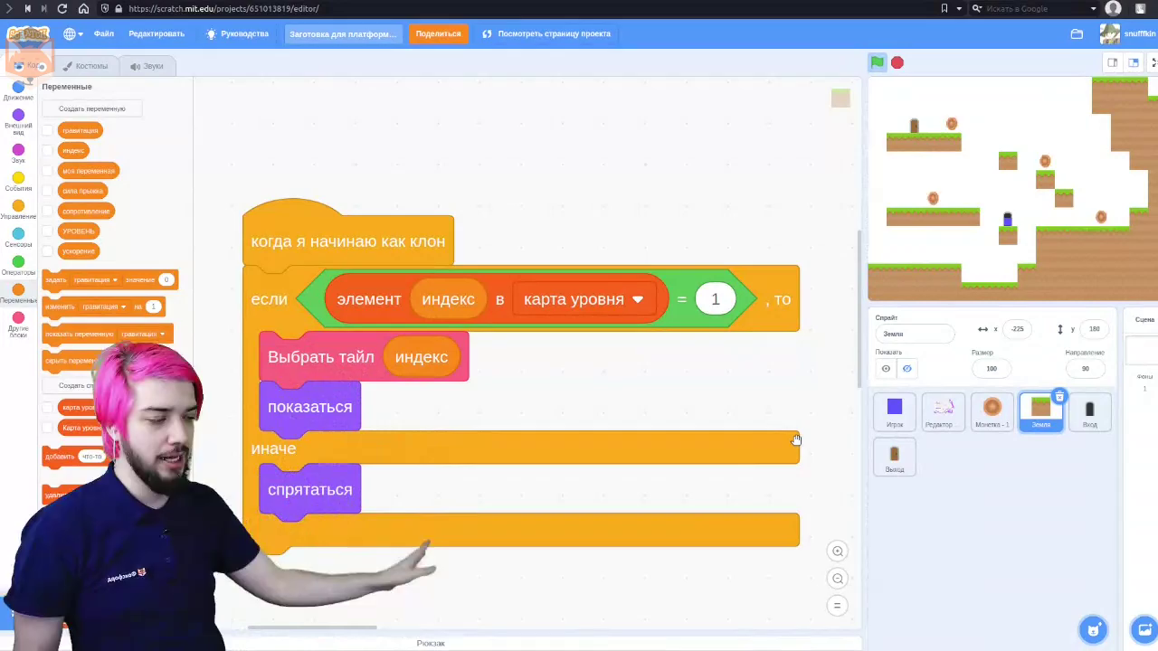Image resolution: width=1158 pixels, height=651 pixels.
Task: Reload the page in browser
Action: pyautogui.click(x=62, y=8)
